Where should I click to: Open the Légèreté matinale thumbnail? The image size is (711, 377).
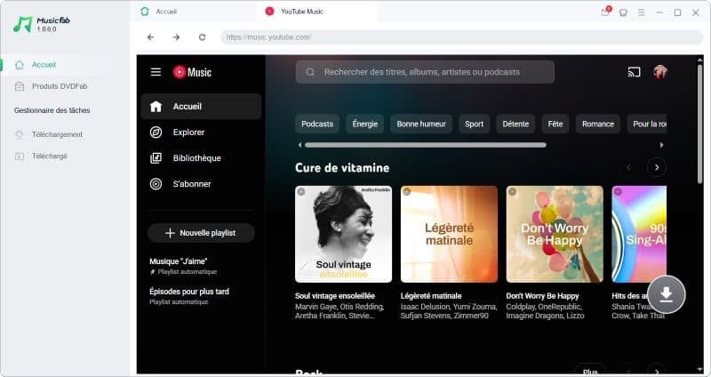click(x=449, y=234)
